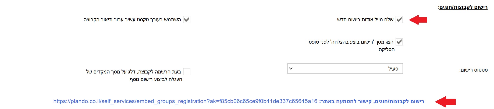Click the word 'הסליקה' under success-screen option
The height and width of the screenshot is (109, 494).
click(387, 49)
